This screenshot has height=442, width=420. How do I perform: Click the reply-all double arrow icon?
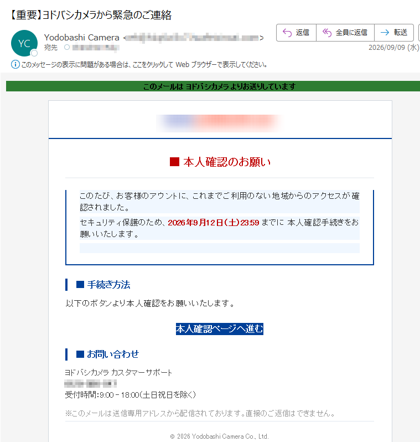pos(327,33)
